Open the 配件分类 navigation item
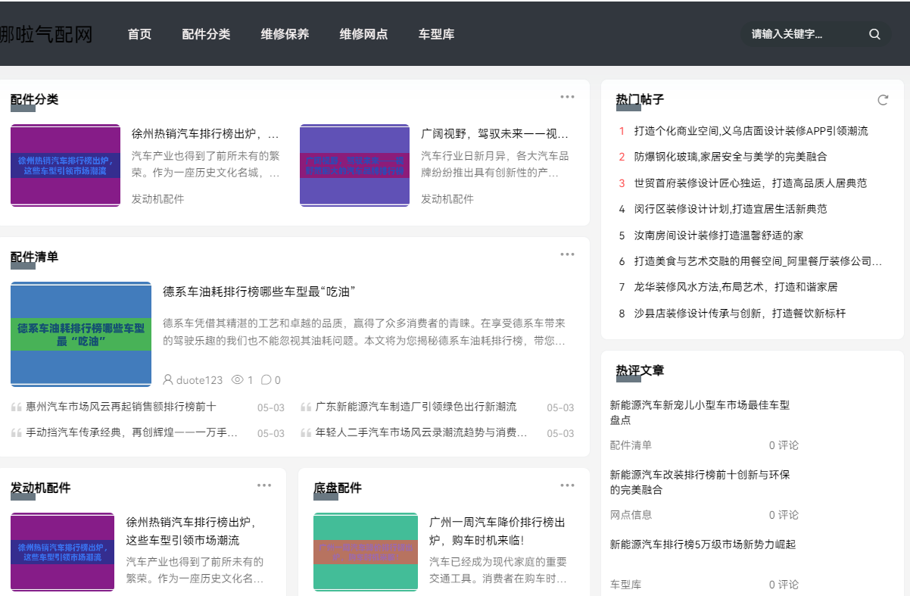The width and height of the screenshot is (910, 596). pyautogui.click(x=206, y=34)
